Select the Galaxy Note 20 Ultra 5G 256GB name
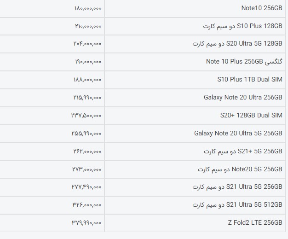 point(238,133)
